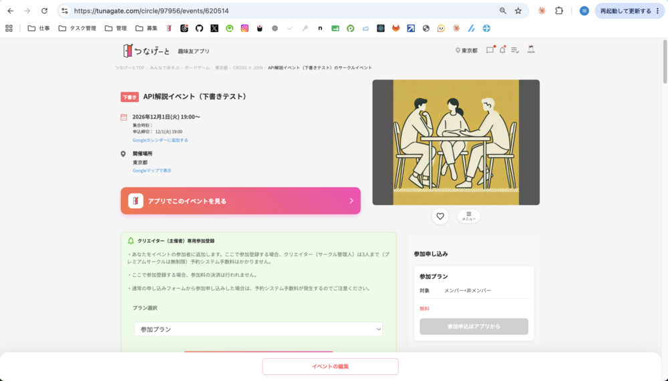This screenshot has height=381, width=668.
Task: Open the 仕事 bookmark folder
Action: [x=39, y=28]
